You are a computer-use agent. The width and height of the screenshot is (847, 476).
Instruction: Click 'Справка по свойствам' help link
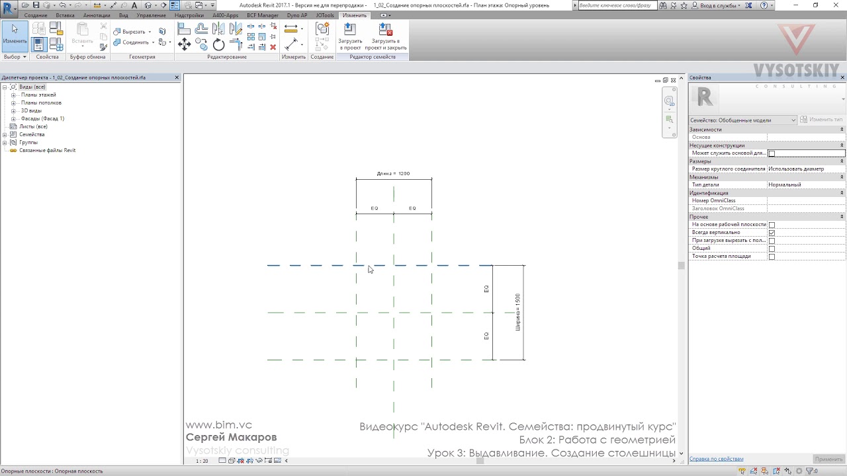(716, 459)
